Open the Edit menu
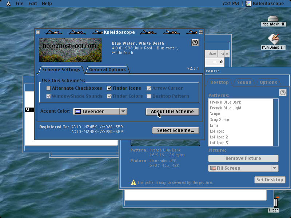This screenshot has width=291, height=218. tap(33, 4)
